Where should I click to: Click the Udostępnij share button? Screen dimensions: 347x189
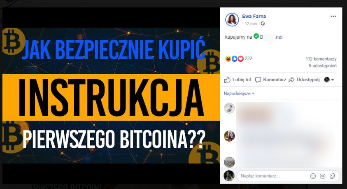304,79
